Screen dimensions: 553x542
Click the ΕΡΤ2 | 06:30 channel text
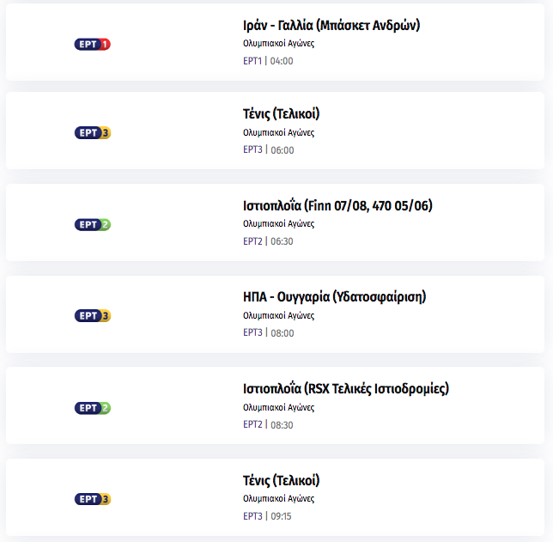(268, 241)
